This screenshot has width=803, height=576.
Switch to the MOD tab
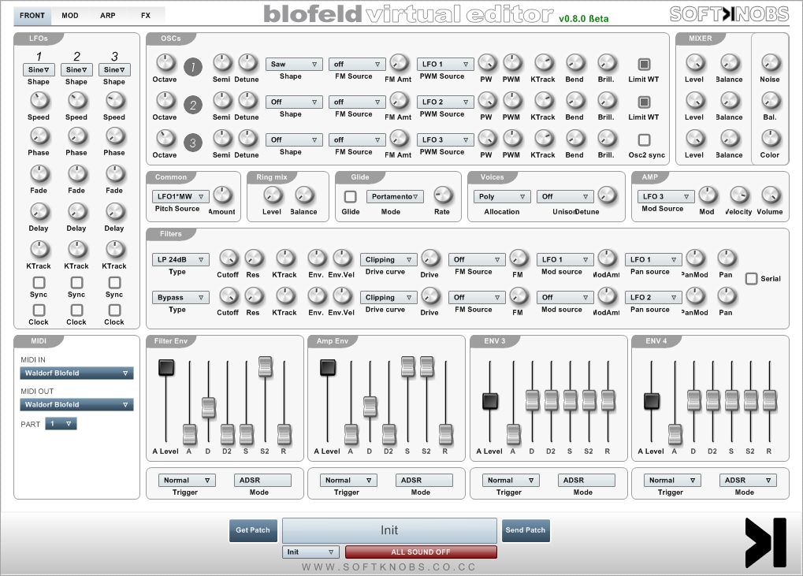[70, 15]
